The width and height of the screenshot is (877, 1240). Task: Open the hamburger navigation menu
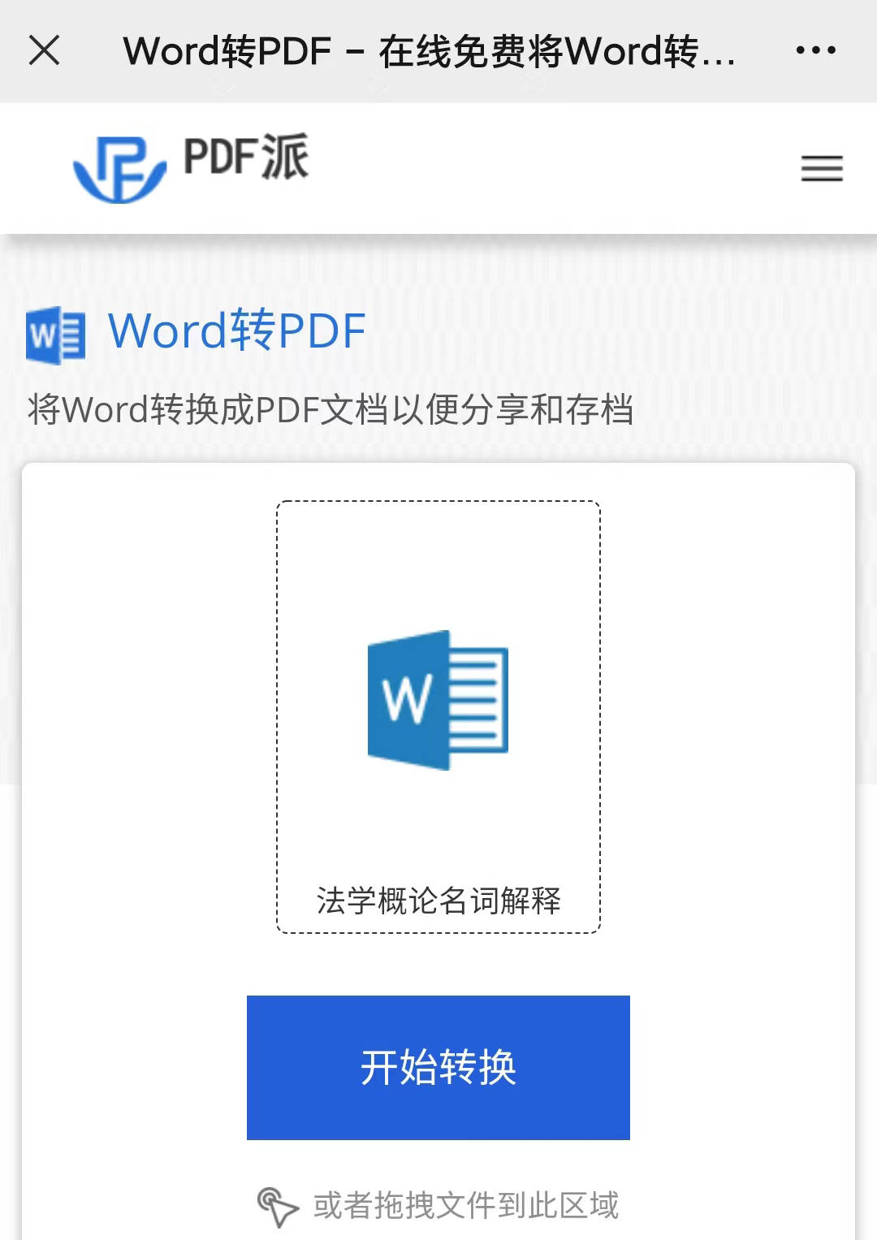(x=822, y=168)
